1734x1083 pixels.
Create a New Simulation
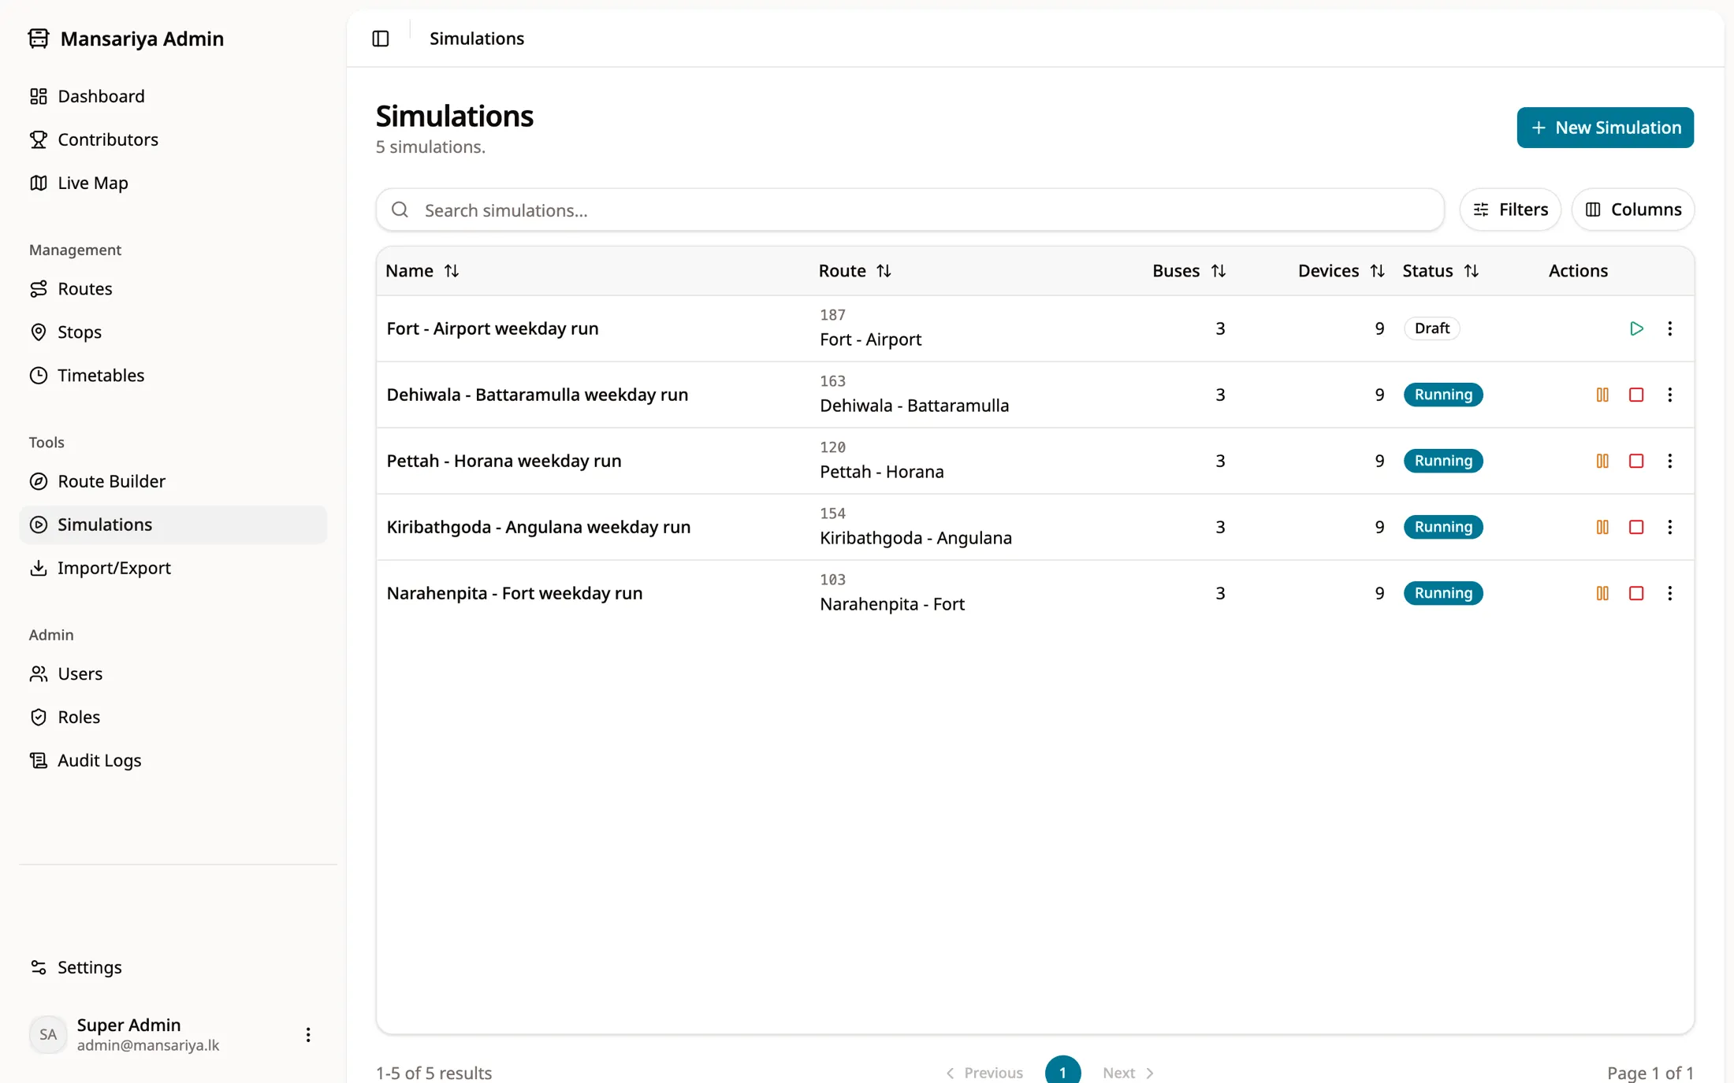[1605, 128]
